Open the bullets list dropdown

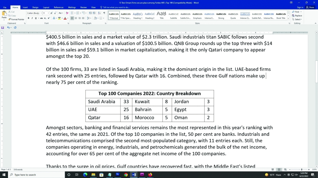[75, 13]
